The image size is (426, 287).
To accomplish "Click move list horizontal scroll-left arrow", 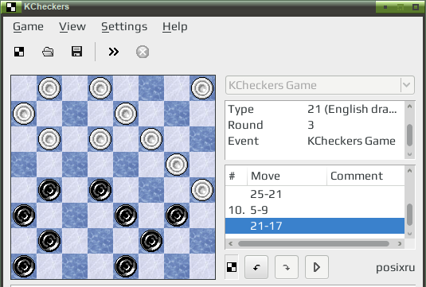I will point(231,243).
